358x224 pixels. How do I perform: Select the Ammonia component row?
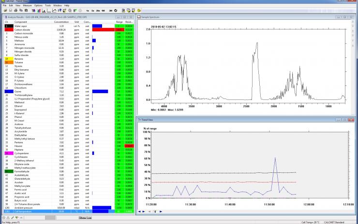[x=69, y=44]
